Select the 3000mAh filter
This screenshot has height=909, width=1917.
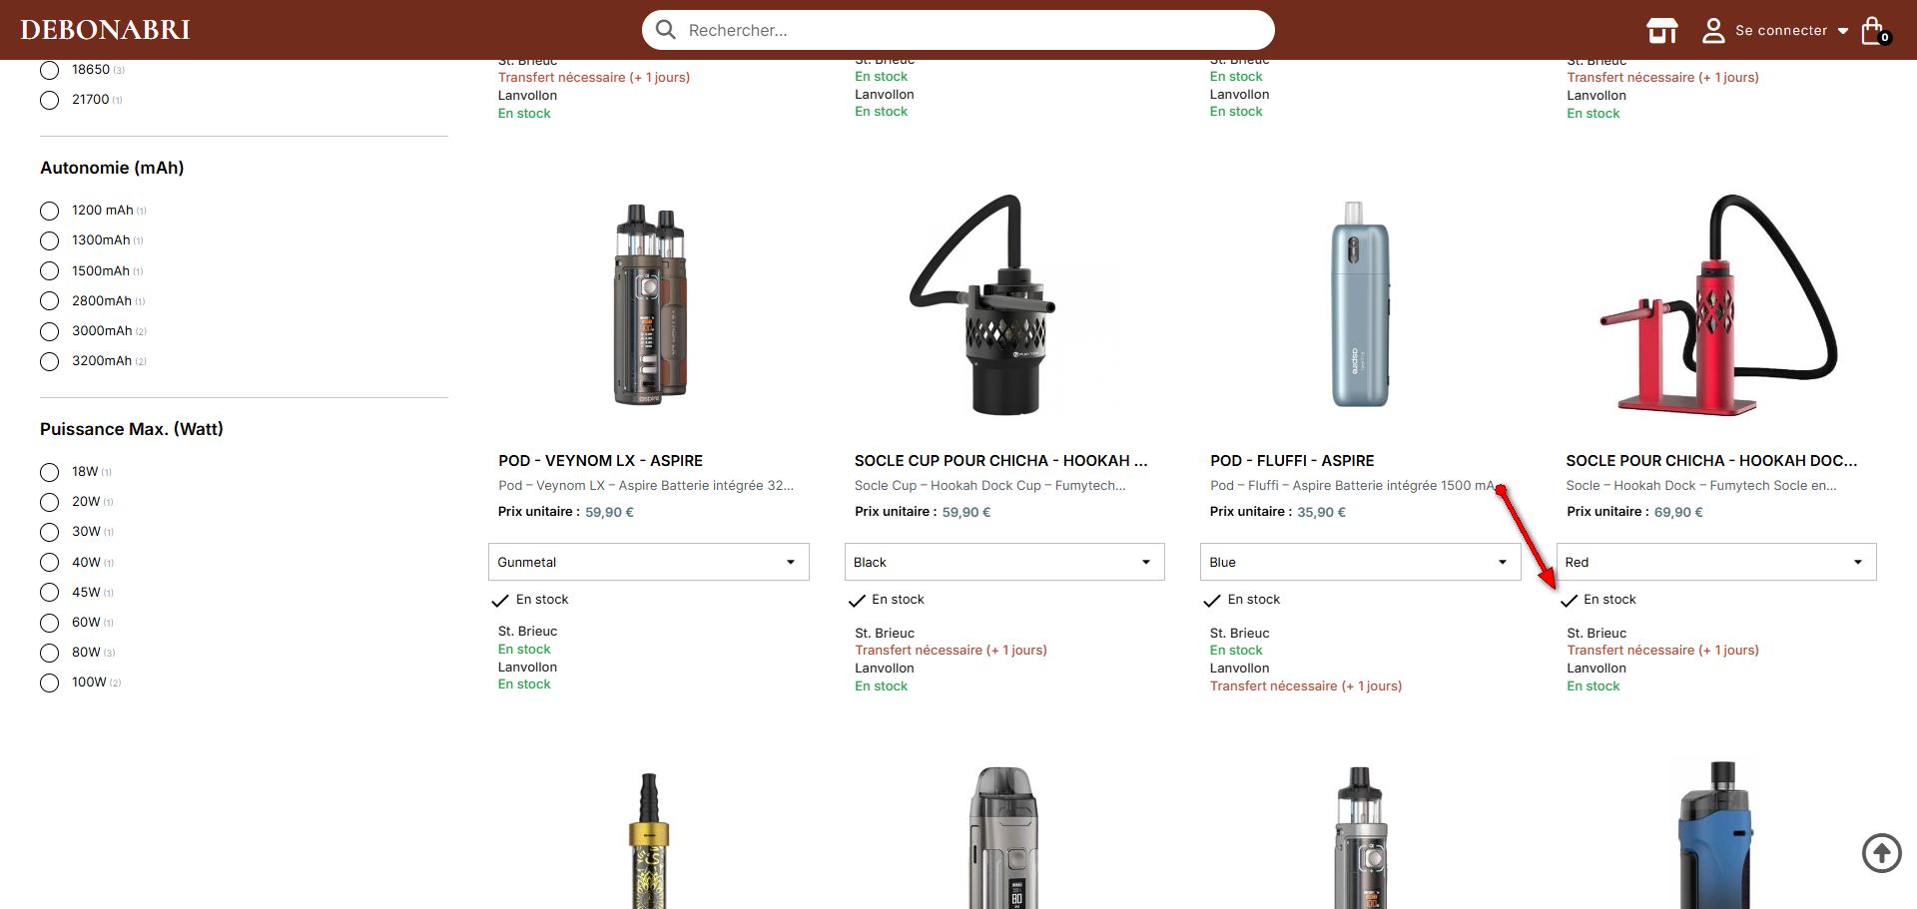click(x=50, y=331)
